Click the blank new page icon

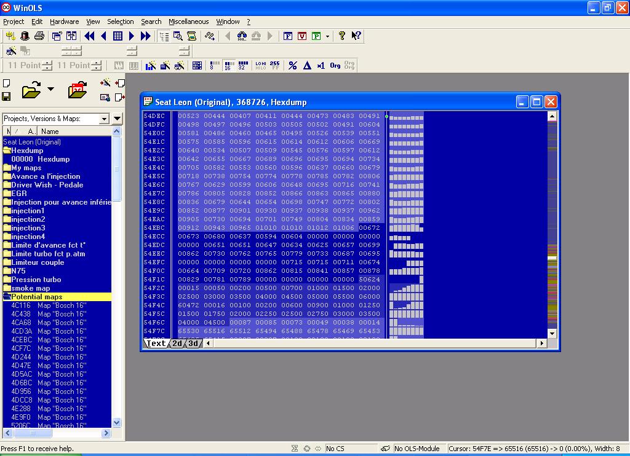[6, 84]
